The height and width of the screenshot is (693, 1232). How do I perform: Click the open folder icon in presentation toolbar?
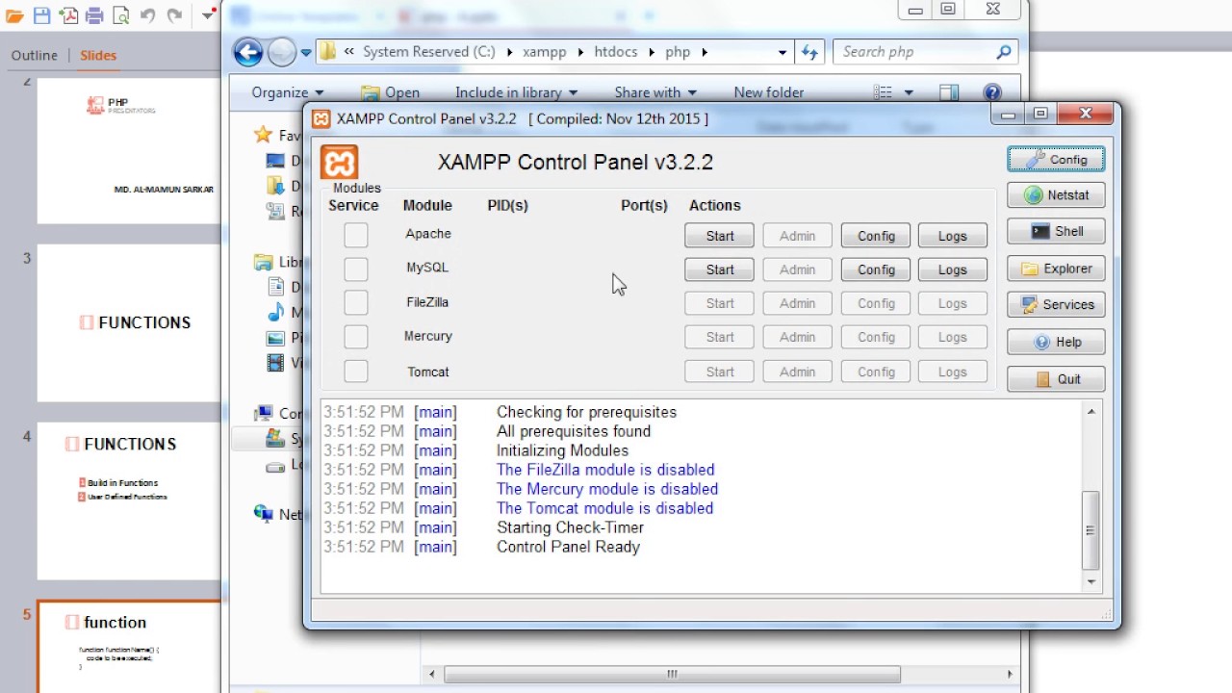(14, 15)
